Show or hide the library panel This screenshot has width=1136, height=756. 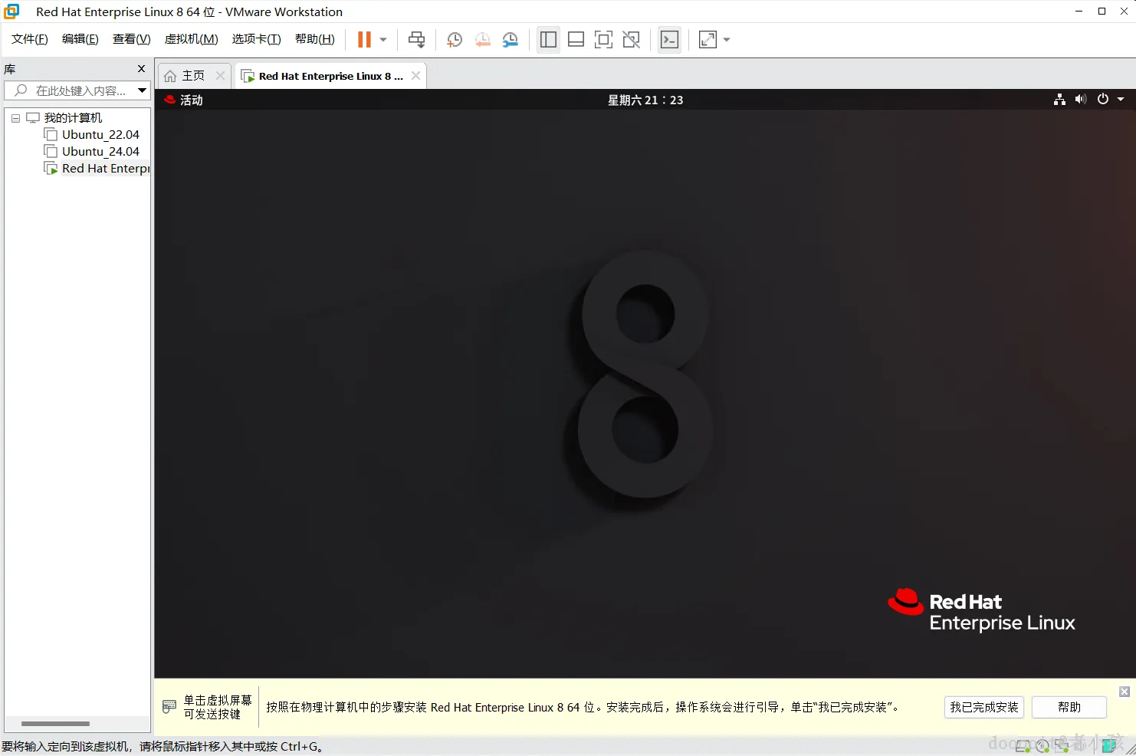point(548,39)
